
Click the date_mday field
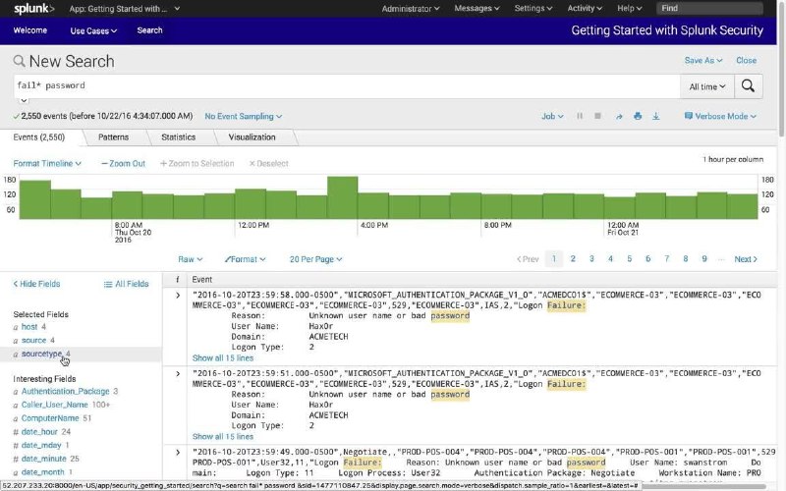click(41, 446)
